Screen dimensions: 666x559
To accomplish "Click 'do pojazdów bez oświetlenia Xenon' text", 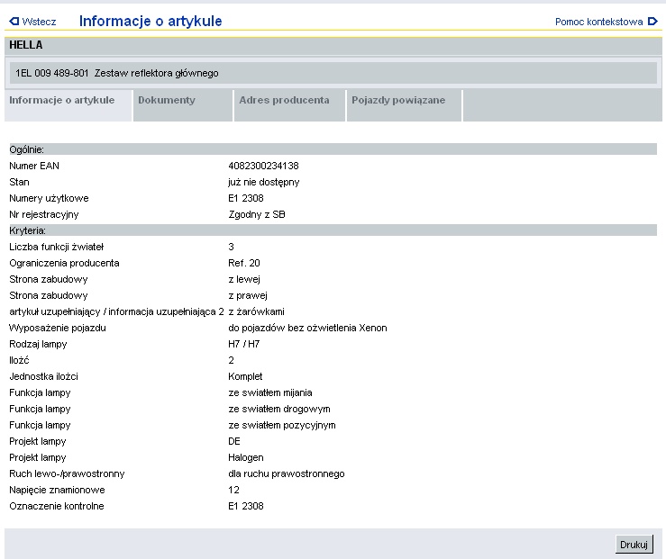I will [307, 328].
